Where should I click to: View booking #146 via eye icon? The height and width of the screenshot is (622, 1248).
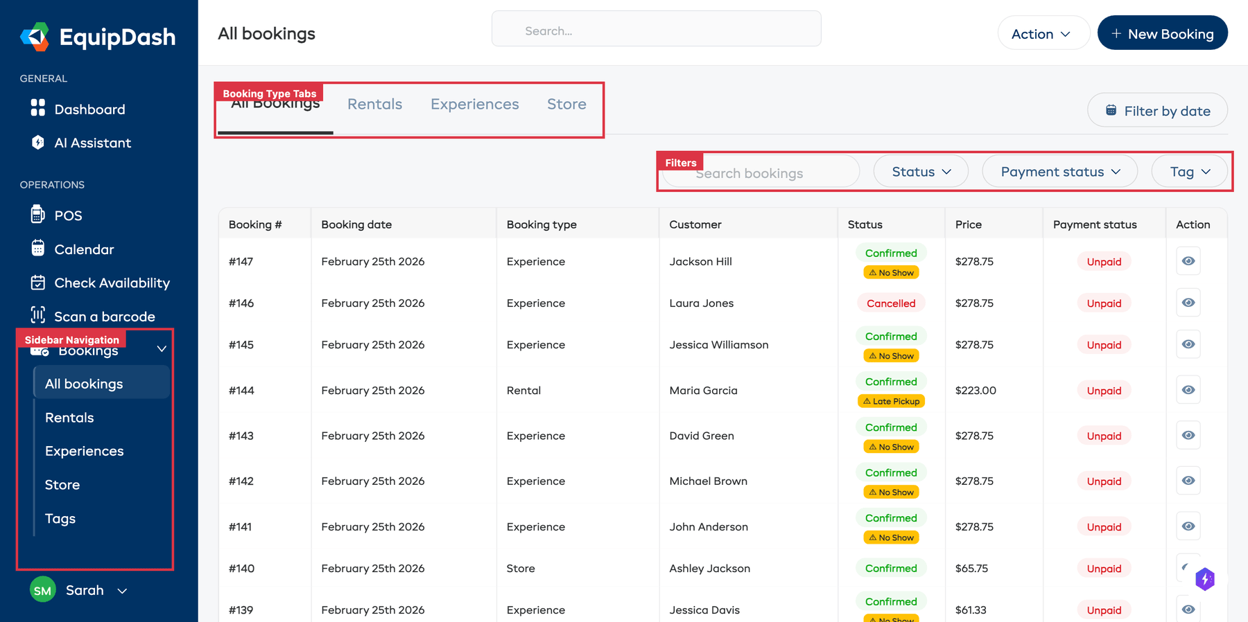[1188, 303]
